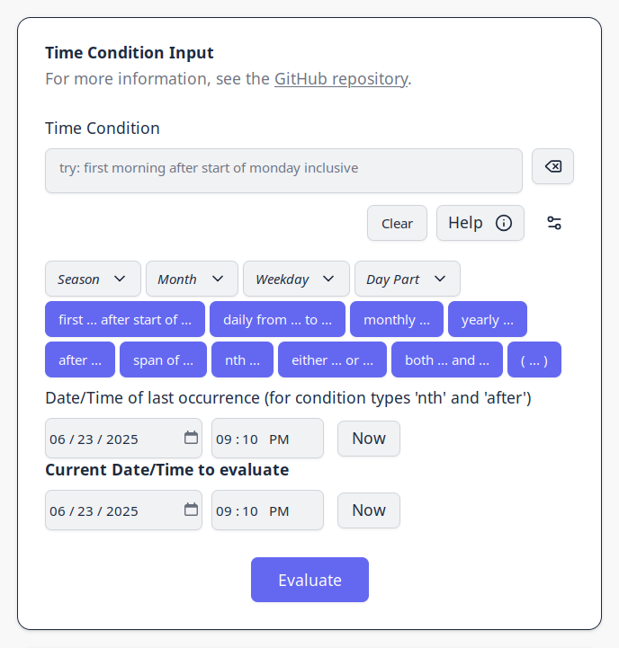Set last occurrence to Now
Viewport: 619px width, 648px height.
click(368, 439)
